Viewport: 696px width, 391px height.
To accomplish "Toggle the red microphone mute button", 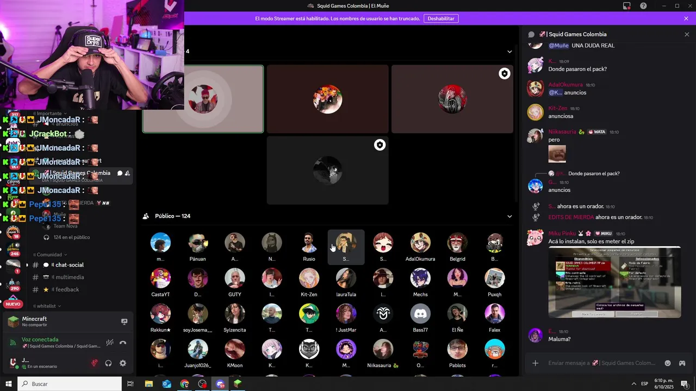I will (94, 363).
